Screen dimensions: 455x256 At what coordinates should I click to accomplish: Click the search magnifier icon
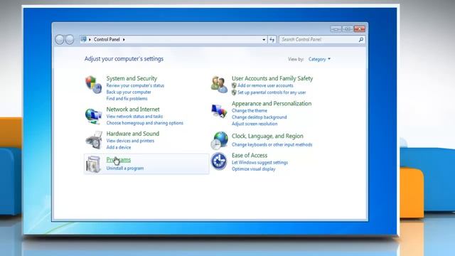click(x=360, y=40)
